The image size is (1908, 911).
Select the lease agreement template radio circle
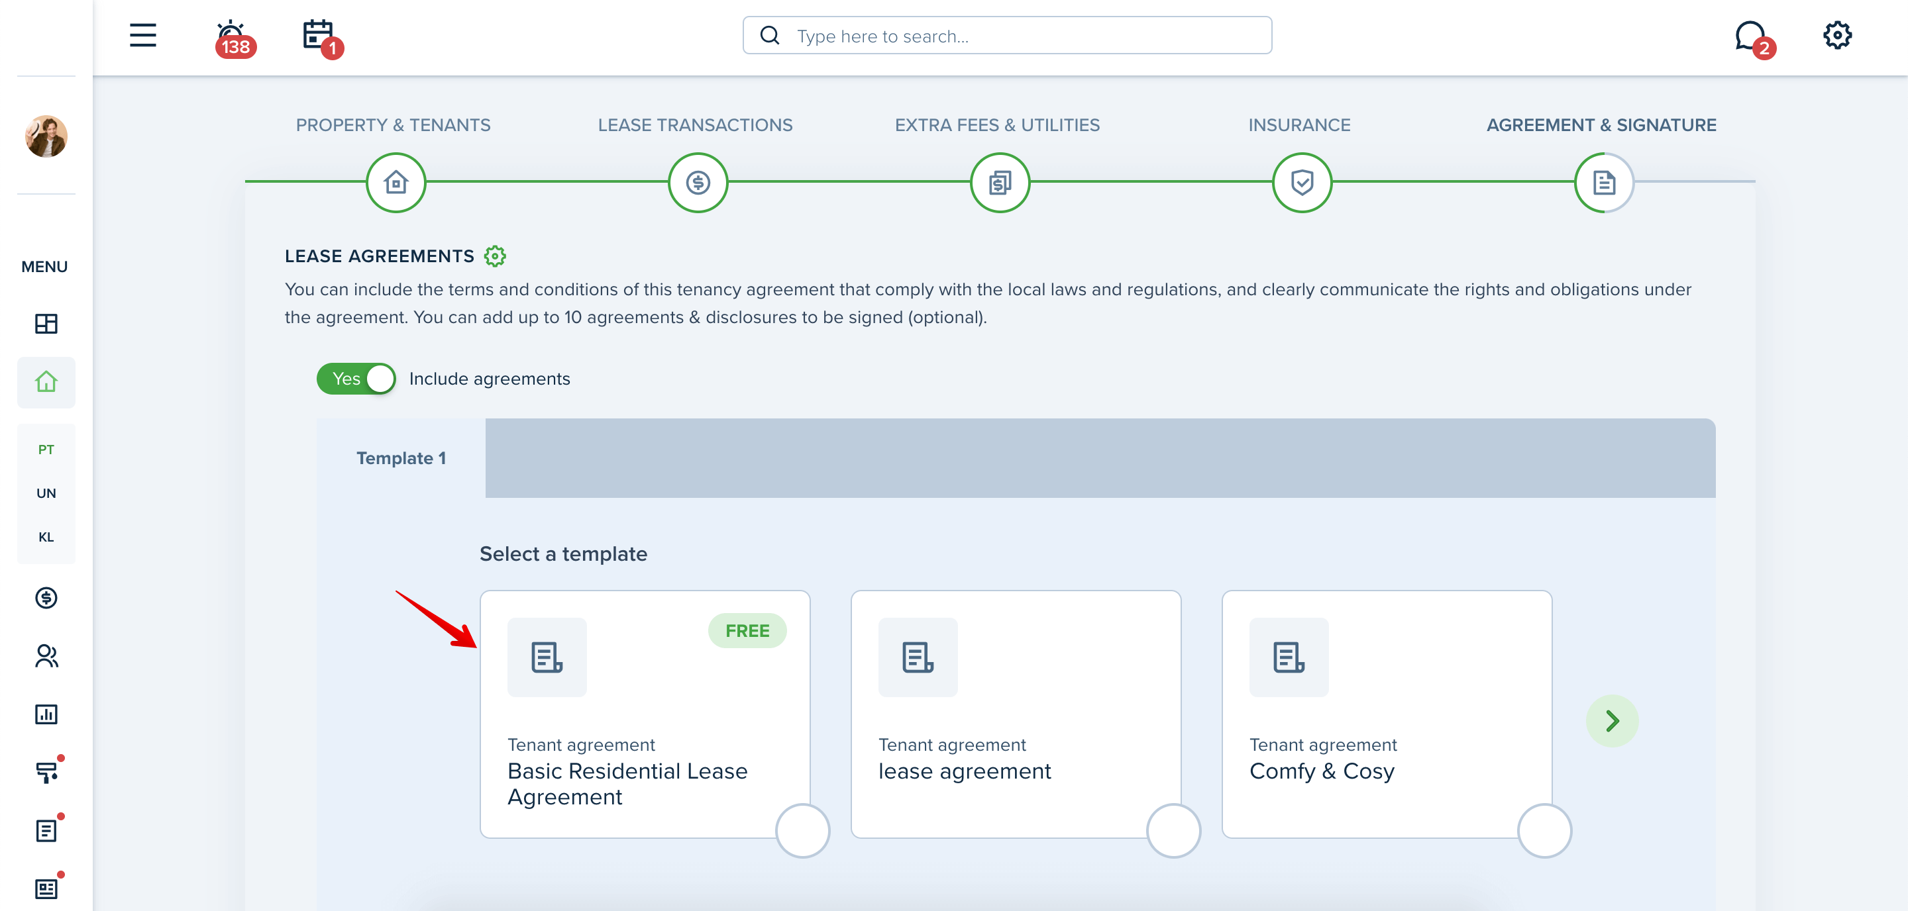click(x=1173, y=830)
